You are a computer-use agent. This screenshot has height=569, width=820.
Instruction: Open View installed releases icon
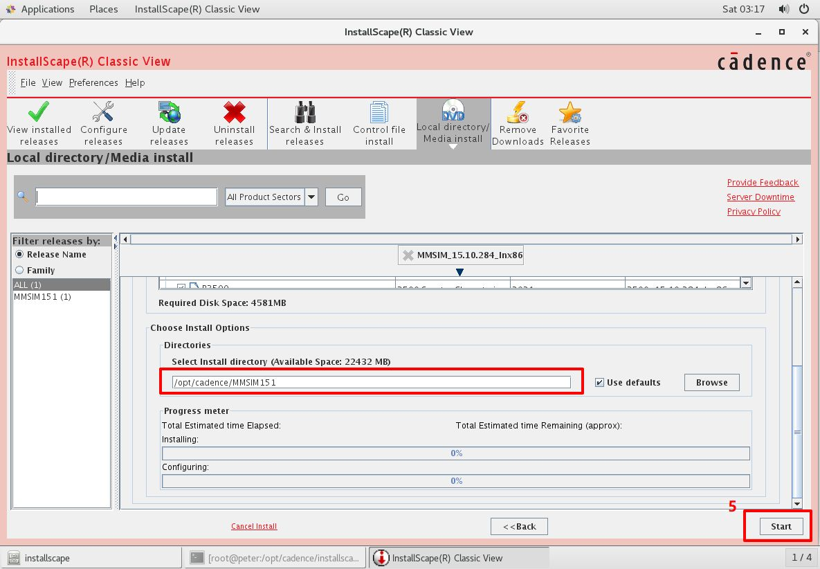39,111
